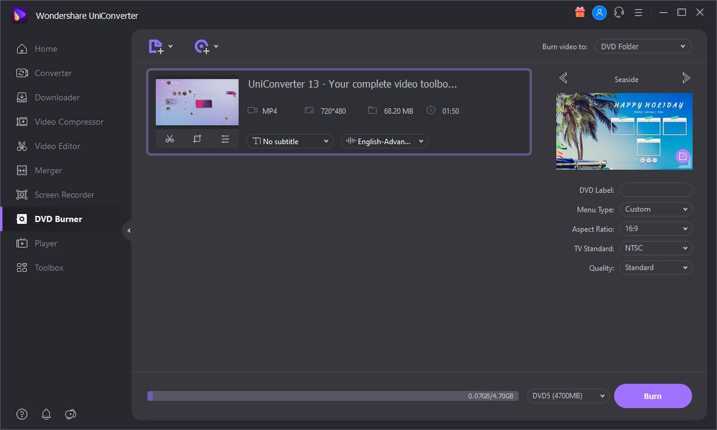
Task: Open the Merger section
Action: coord(66,170)
